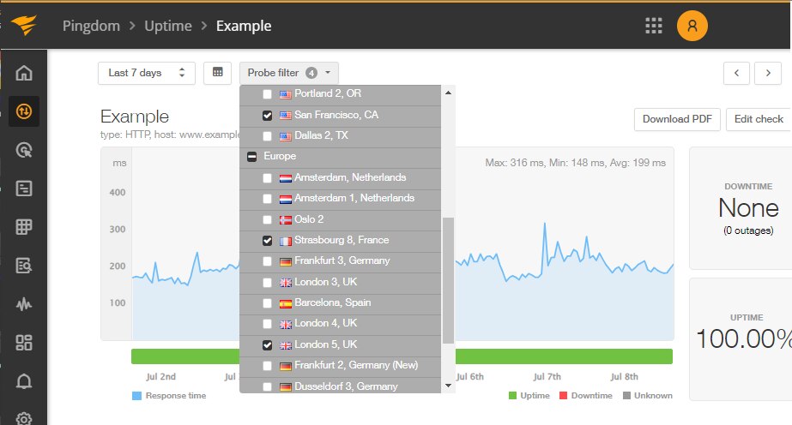This screenshot has height=425, width=792.
Task: Click the 'Oslo 2' label
Action: click(309, 219)
